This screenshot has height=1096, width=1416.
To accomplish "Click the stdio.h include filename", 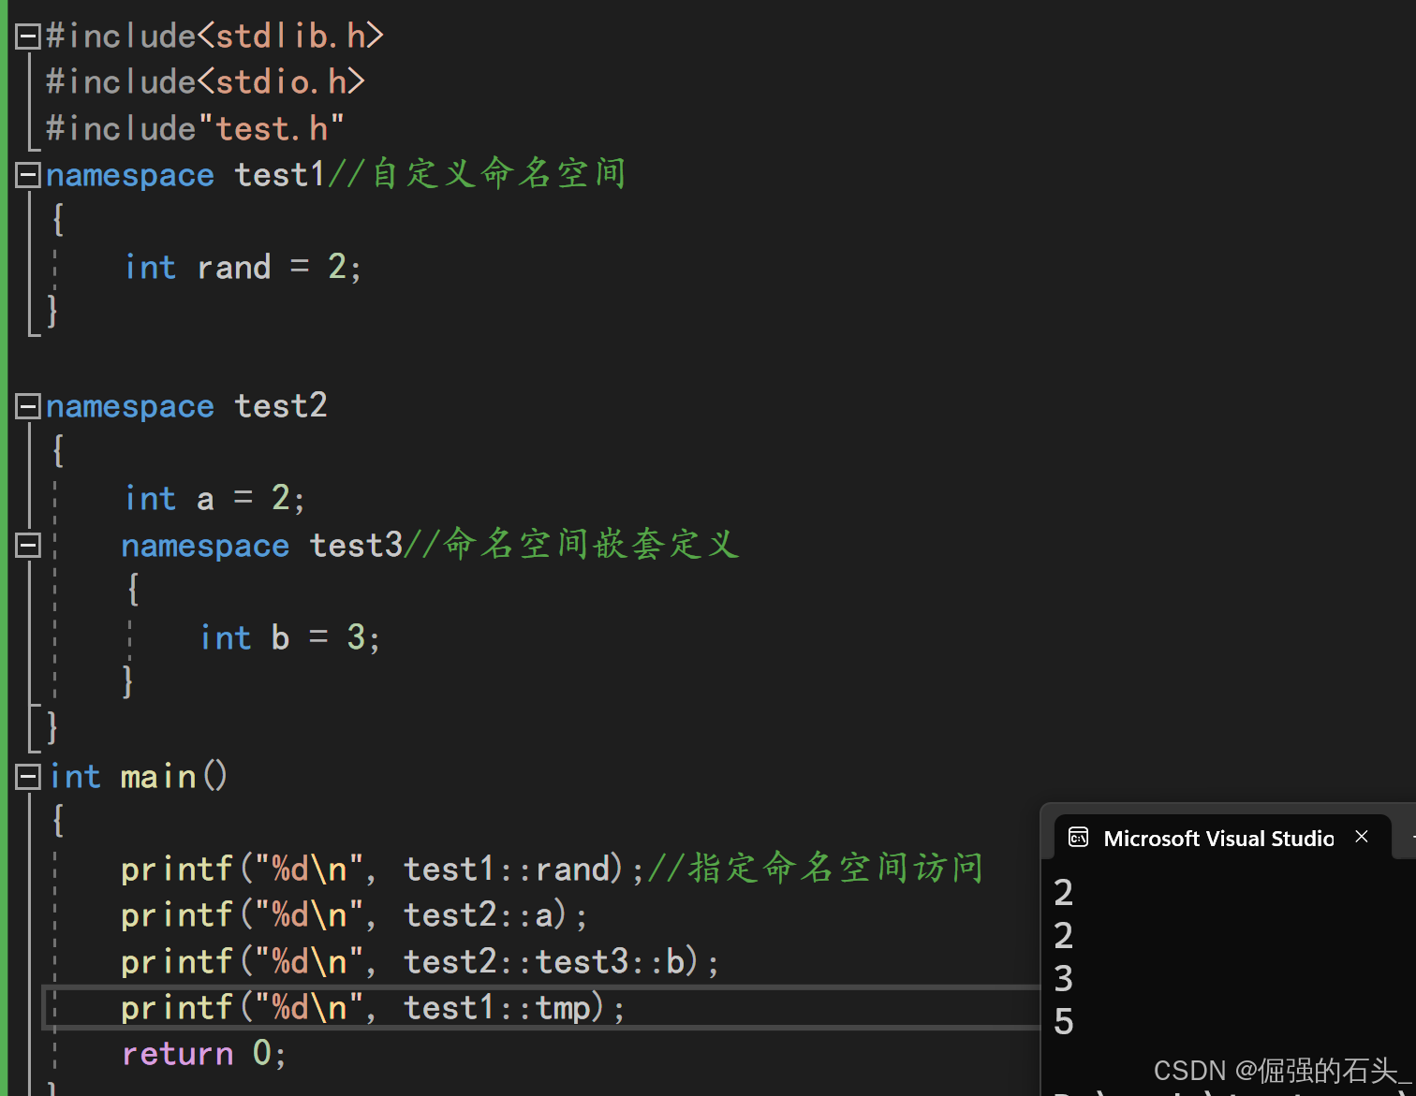I will tap(281, 82).
